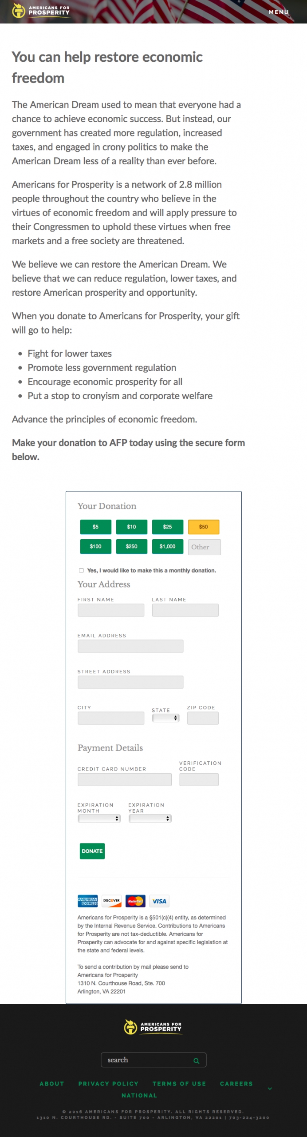Click the footer search magnifier icon
The width and height of the screenshot is (307, 1137).
coord(196,1061)
